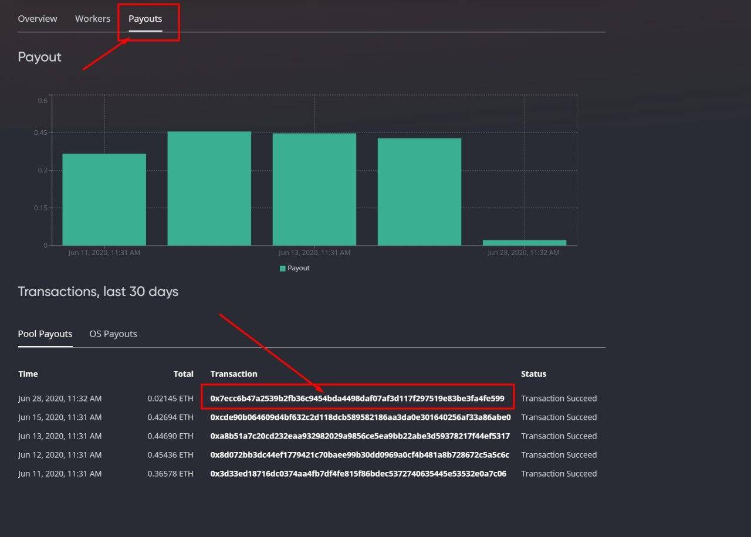Select the Payouts tab
The image size is (751, 537).
145,18
